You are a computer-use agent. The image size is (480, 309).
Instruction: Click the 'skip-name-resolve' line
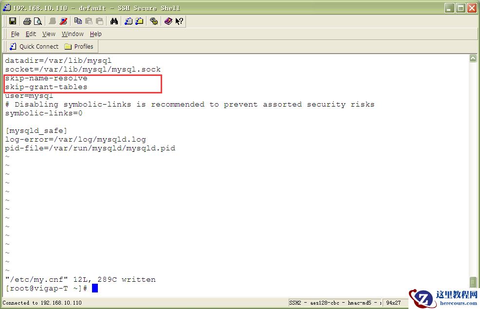tap(46, 78)
